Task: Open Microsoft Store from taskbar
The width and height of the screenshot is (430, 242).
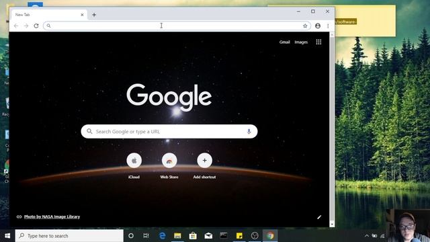Action: 193,236
